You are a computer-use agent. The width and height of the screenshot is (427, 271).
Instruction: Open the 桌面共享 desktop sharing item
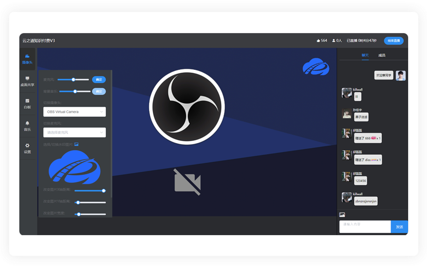[x=27, y=81]
